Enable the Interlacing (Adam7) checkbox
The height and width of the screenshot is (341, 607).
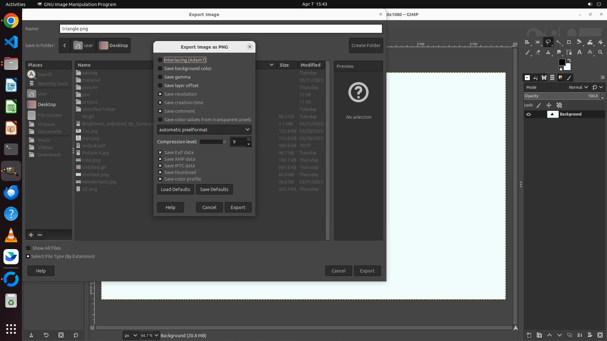[160, 60]
